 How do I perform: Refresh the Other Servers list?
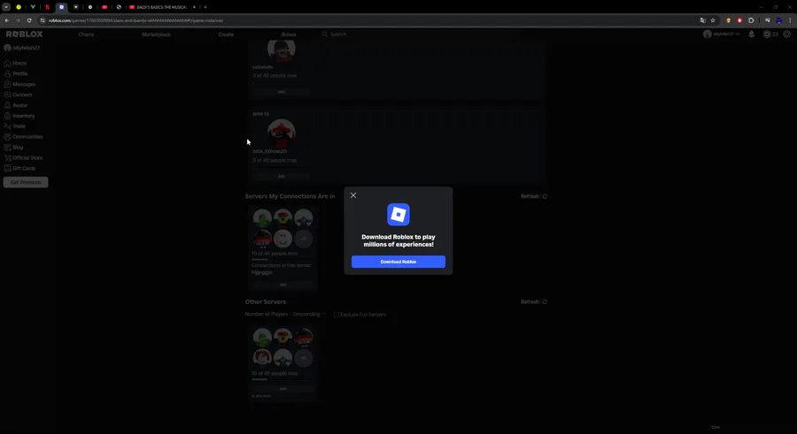coord(534,301)
